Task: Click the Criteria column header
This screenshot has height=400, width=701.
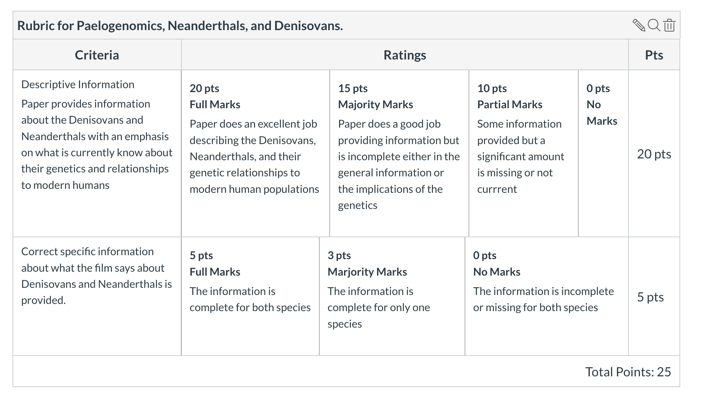Action: click(97, 55)
